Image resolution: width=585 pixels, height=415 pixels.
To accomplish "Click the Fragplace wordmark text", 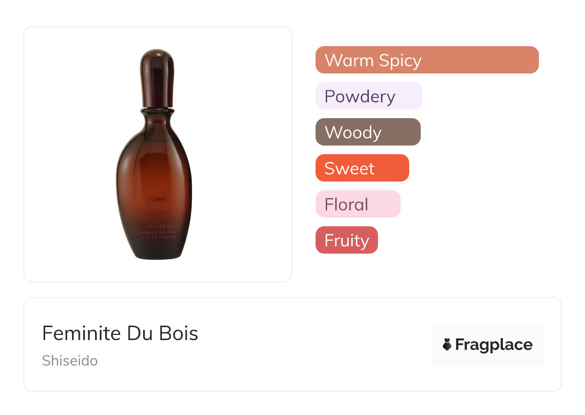I will (x=494, y=344).
